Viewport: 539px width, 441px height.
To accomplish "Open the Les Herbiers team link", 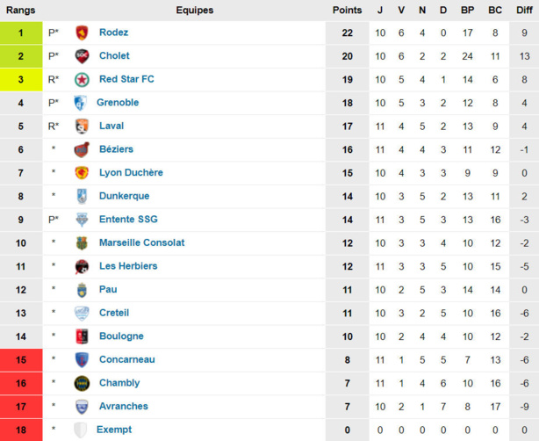I will coord(128,266).
